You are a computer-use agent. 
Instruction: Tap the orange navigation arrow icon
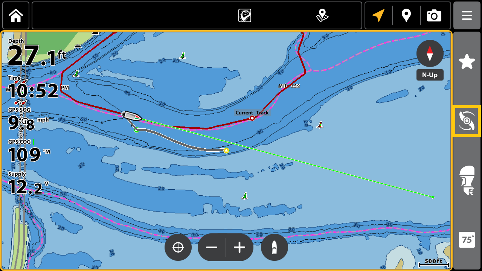378,15
